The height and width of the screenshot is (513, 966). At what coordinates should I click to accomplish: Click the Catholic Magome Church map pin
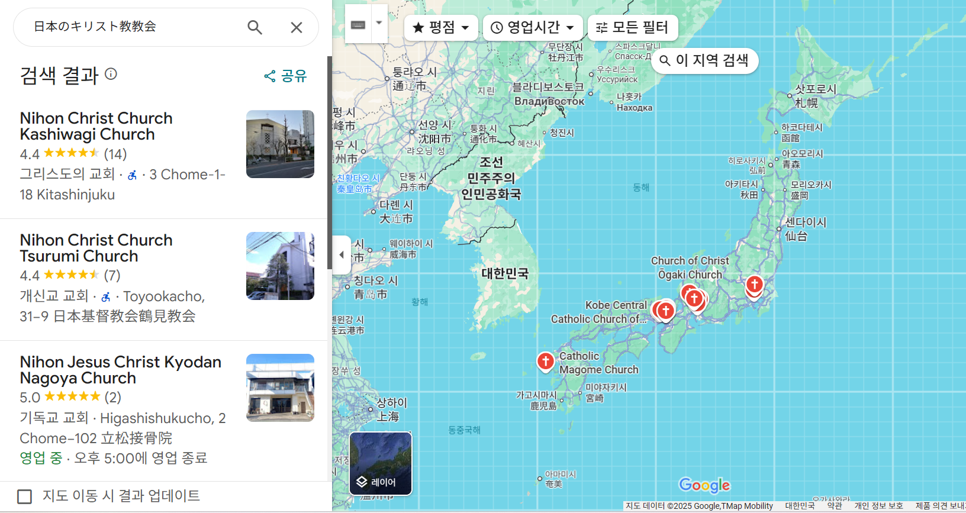click(546, 361)
